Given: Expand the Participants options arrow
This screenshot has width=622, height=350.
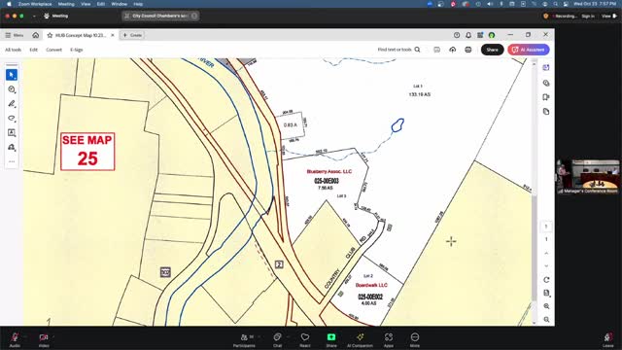Looking at the screenshot, I should pyautogui.click(x=259, y=337).
